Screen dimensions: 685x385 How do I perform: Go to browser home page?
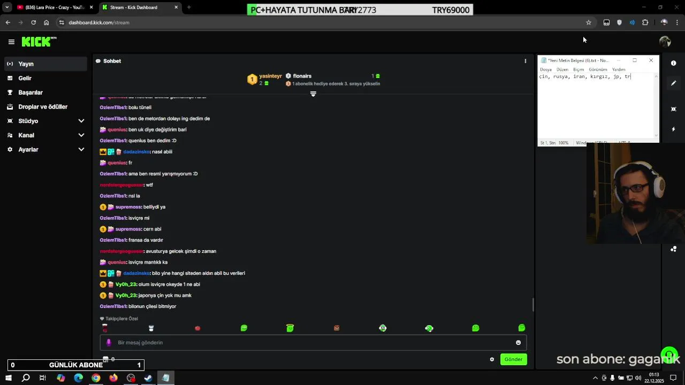46,22
